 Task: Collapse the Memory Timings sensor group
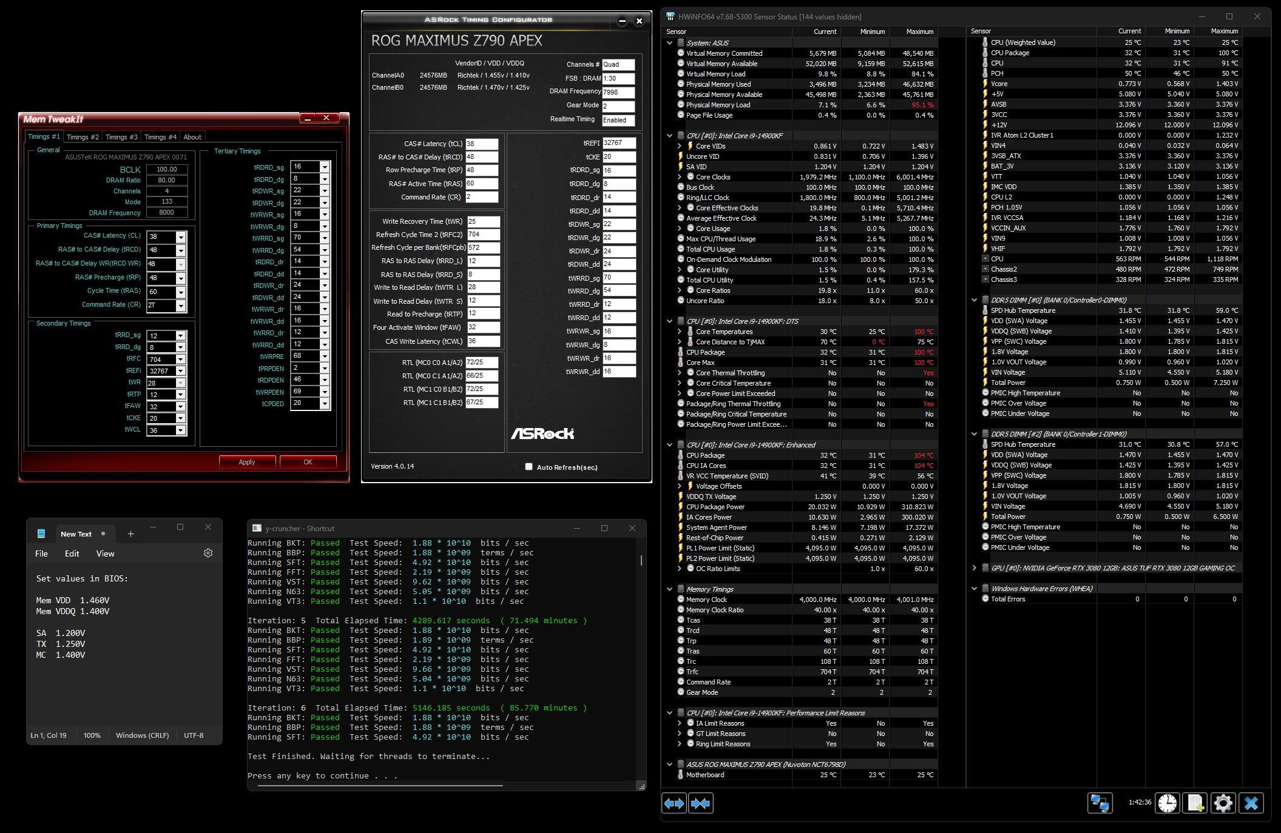tap(670, 589)
